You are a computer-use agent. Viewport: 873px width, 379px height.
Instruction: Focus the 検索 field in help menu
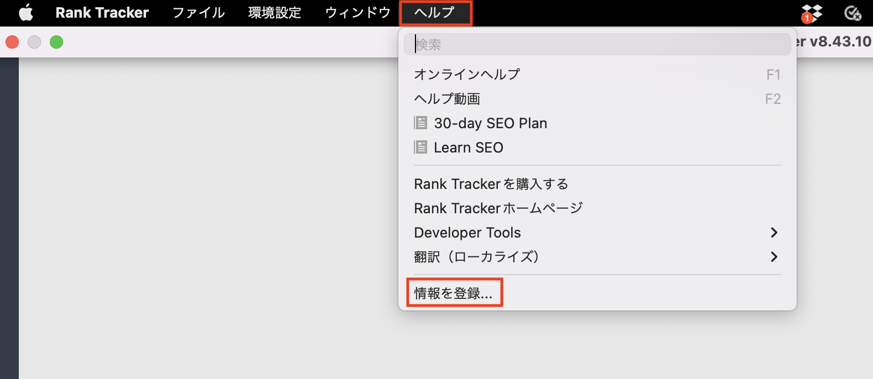coord(597,44)
